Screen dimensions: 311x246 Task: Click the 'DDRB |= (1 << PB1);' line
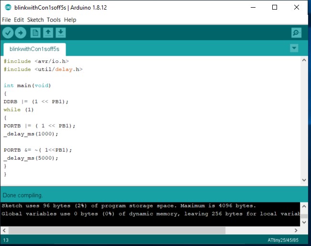(x=36, y=102)
